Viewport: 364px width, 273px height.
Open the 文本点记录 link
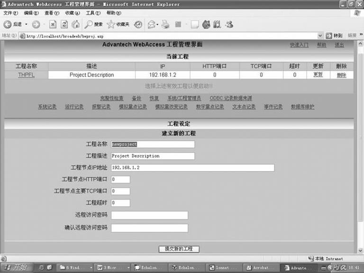[x=244, y=107]
